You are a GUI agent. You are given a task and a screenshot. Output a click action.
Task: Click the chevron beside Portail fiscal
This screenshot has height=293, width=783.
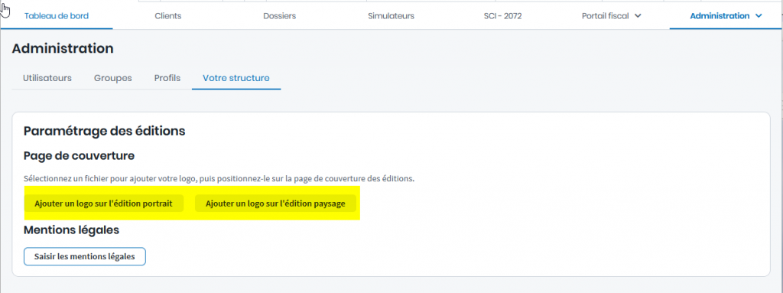(638, 16)
